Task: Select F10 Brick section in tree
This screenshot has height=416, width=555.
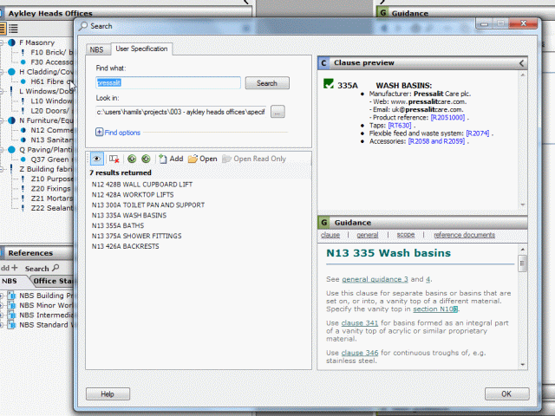Action: (x=52, y=52)
